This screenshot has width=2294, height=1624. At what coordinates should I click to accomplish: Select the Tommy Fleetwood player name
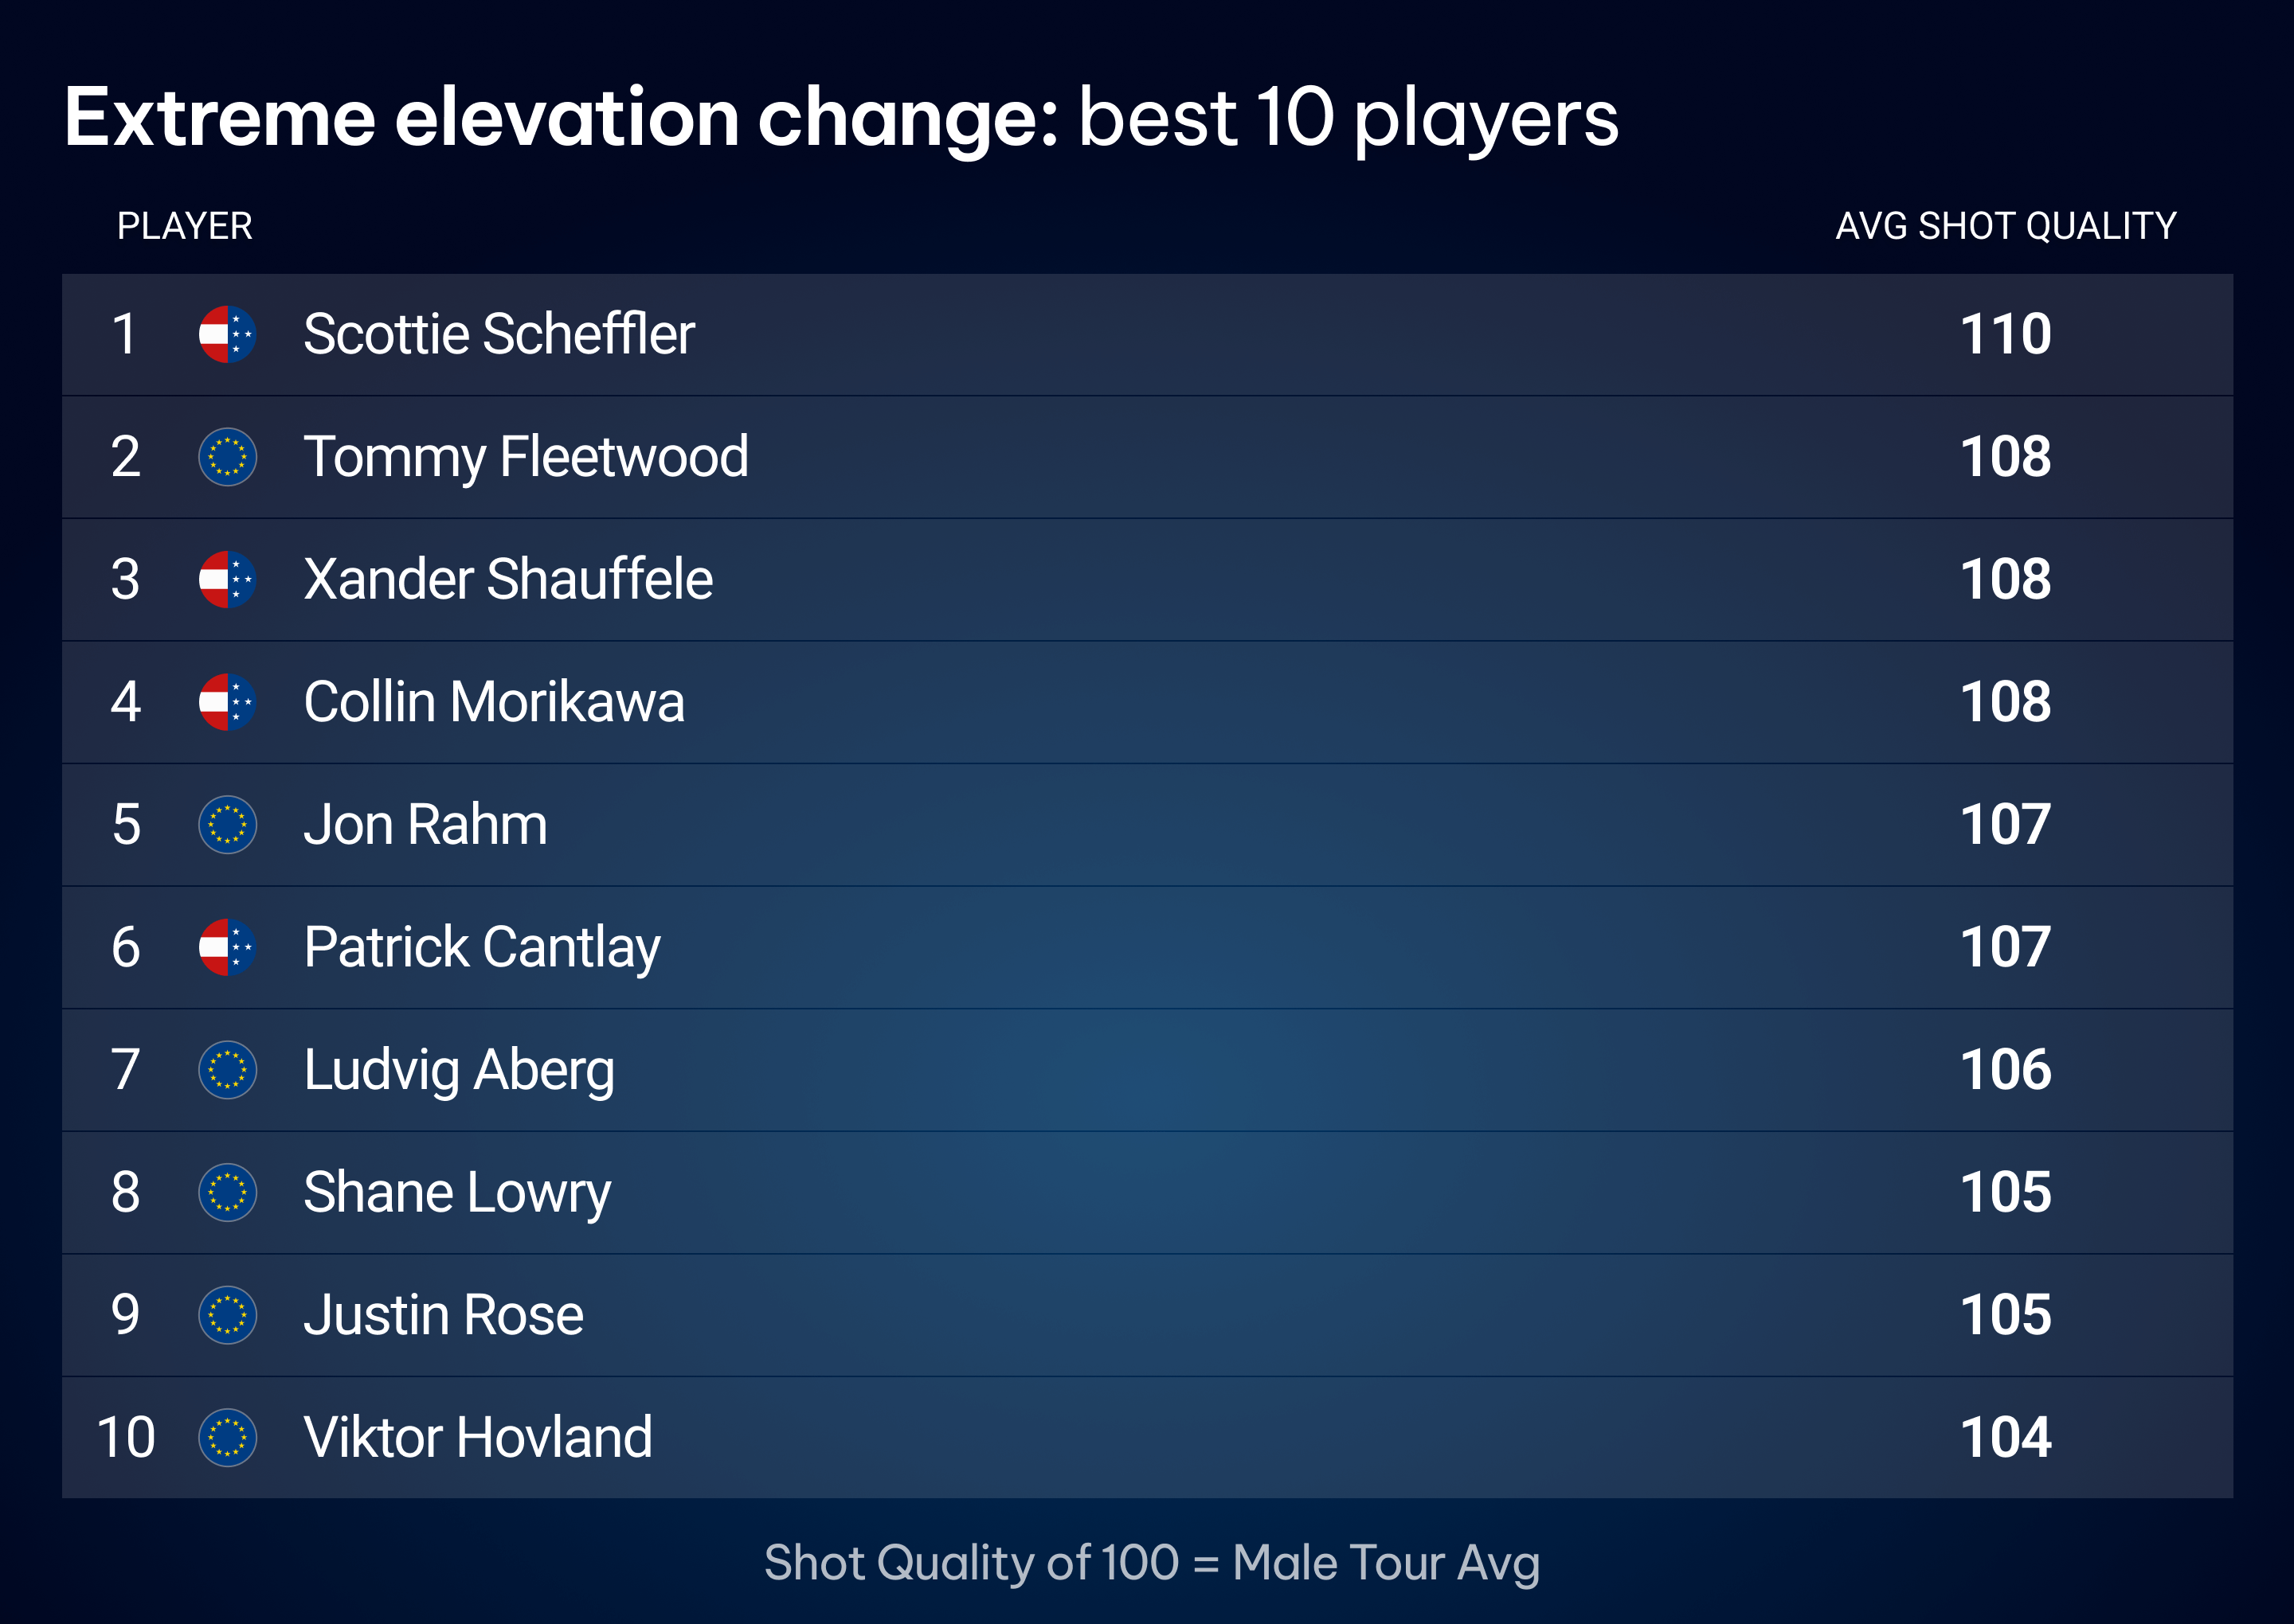pyautogui.click(x=525, y=457)
